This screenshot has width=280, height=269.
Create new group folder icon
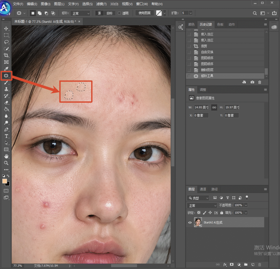[246, 265]
